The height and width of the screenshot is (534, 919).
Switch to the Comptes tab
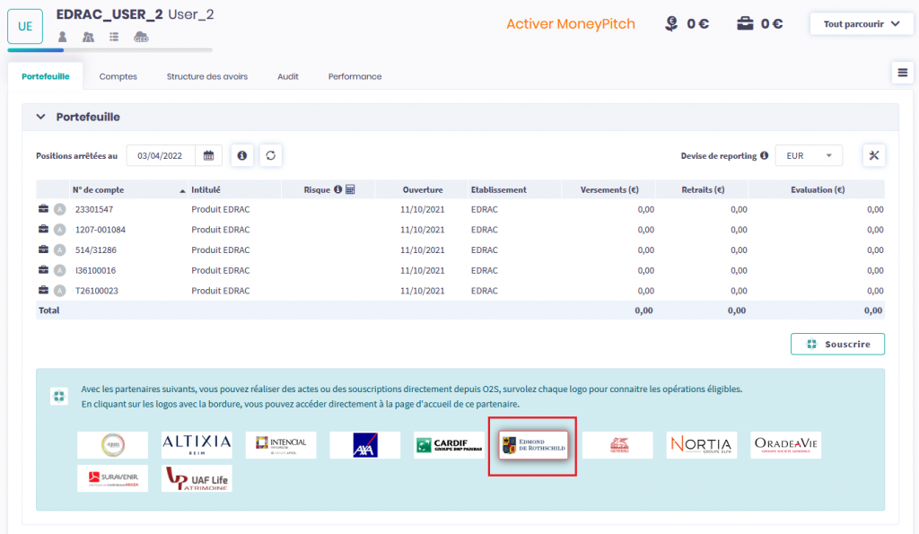pos(118,76)
